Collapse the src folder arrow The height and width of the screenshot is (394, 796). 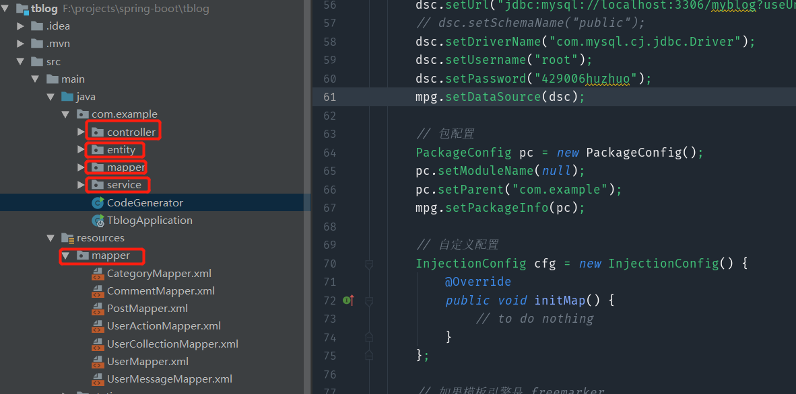pyautogui.click(x=20, y=61)
